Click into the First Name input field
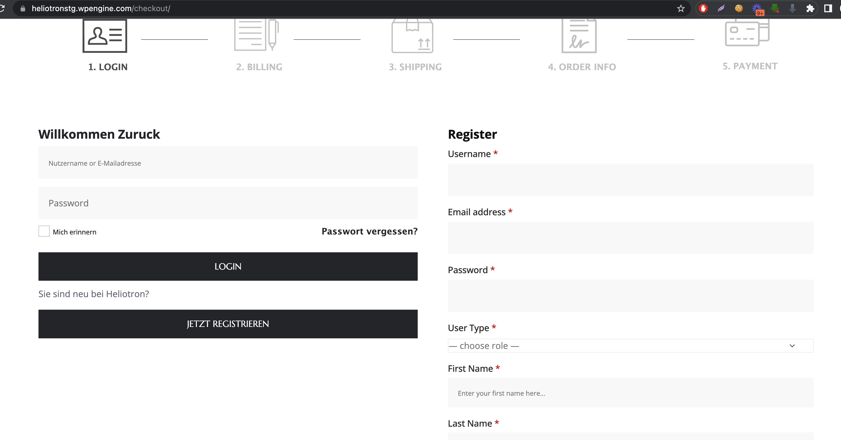The width and height of the screenshot is (841, 440). point(630,393)
